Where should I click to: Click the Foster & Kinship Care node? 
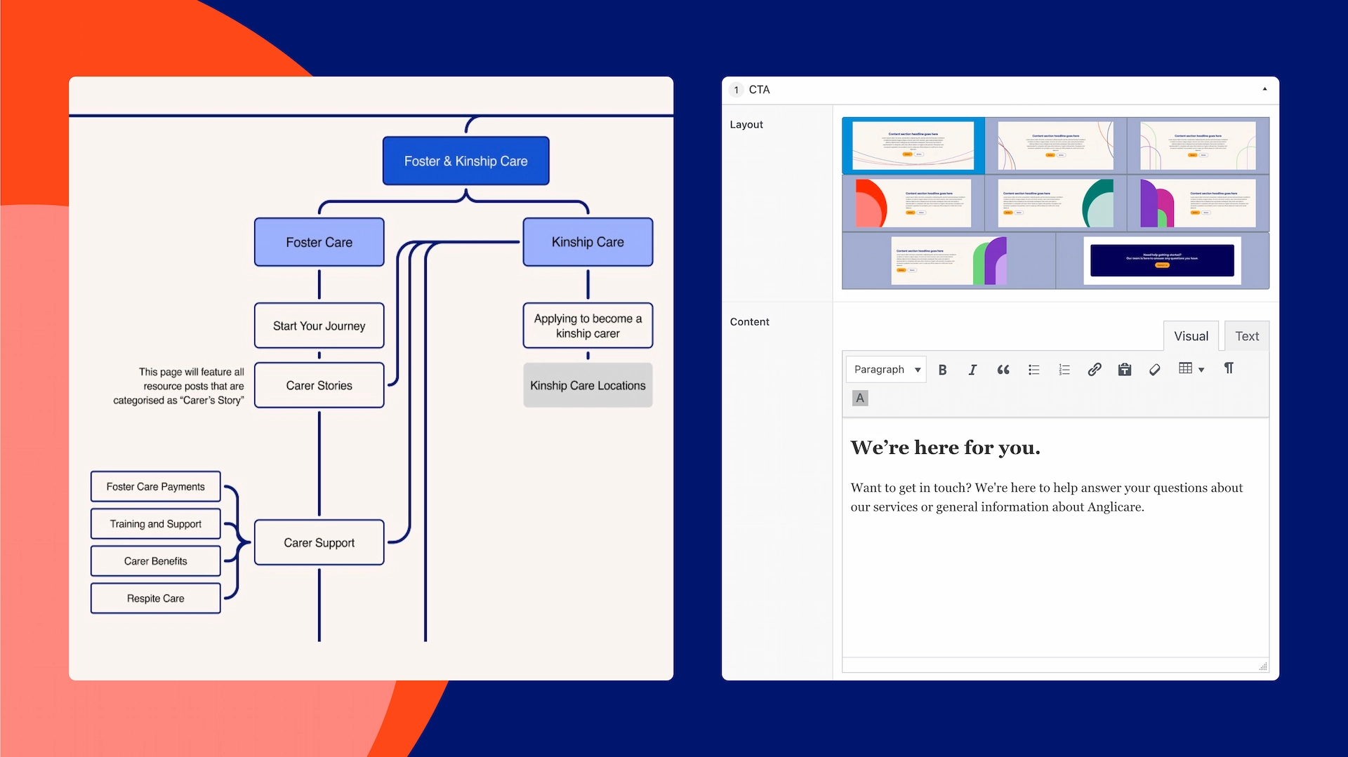pyautogui.click(x=465, y=161)
